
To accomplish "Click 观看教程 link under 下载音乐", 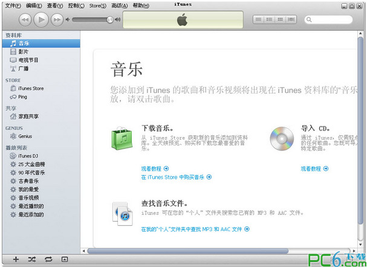I will click(x=155, y=168).
